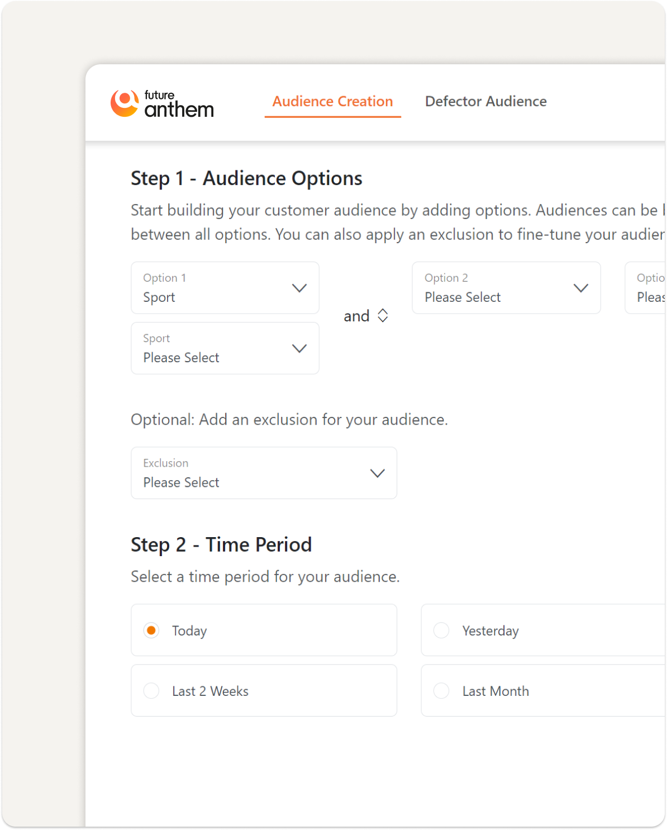Screen dimensions: 667x830
Task: Click the 'Step 1 - Audience Options' heading
Action: [246, 178]
